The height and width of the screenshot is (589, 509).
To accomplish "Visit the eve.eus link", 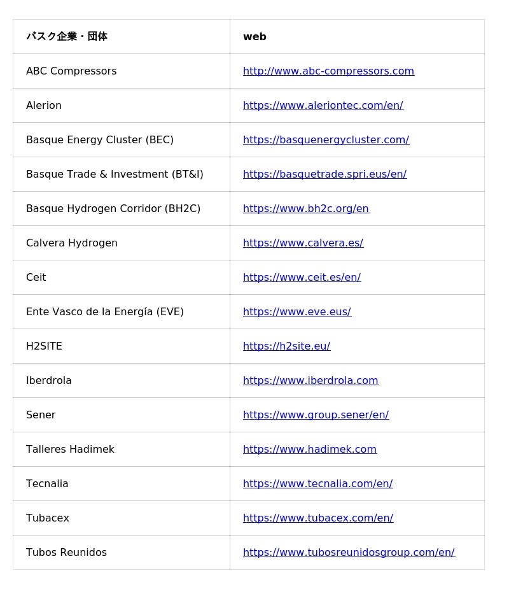I will pyautogui.click(x=297, y=312).
